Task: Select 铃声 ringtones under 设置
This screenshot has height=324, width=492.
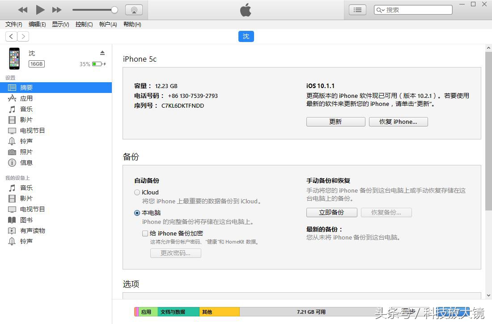Action: point(25,141)
